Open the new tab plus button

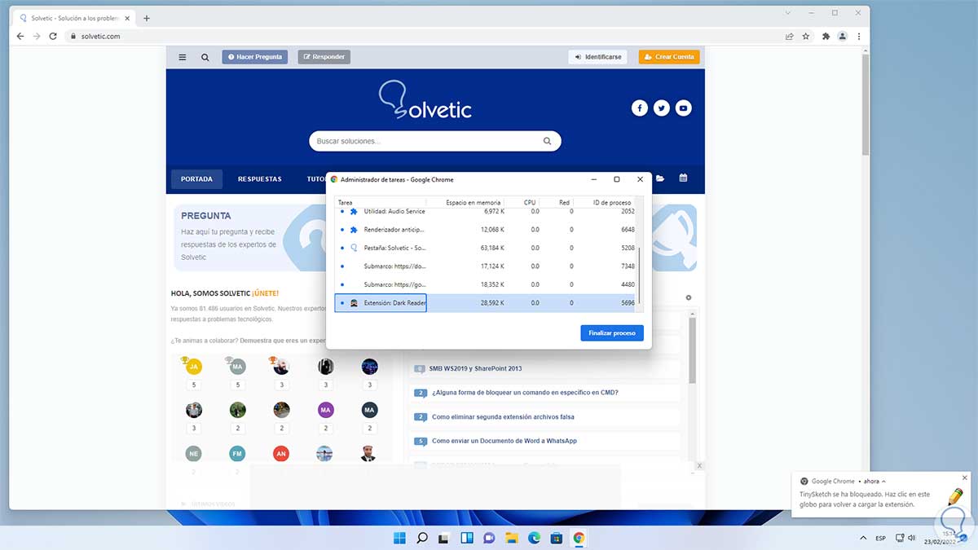coord(147,18)
